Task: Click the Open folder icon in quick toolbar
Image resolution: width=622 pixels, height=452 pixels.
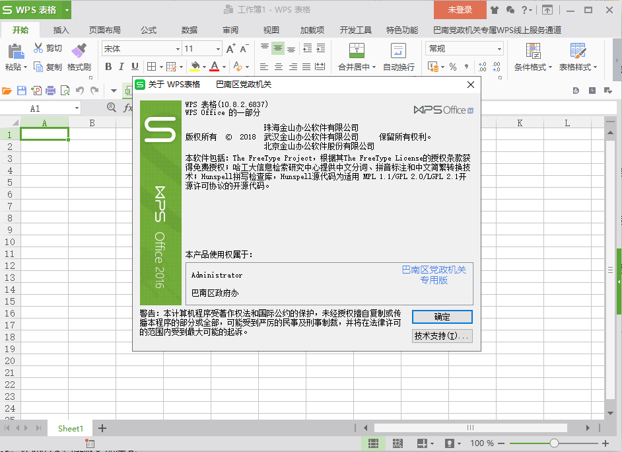Action: click(7, 91)
